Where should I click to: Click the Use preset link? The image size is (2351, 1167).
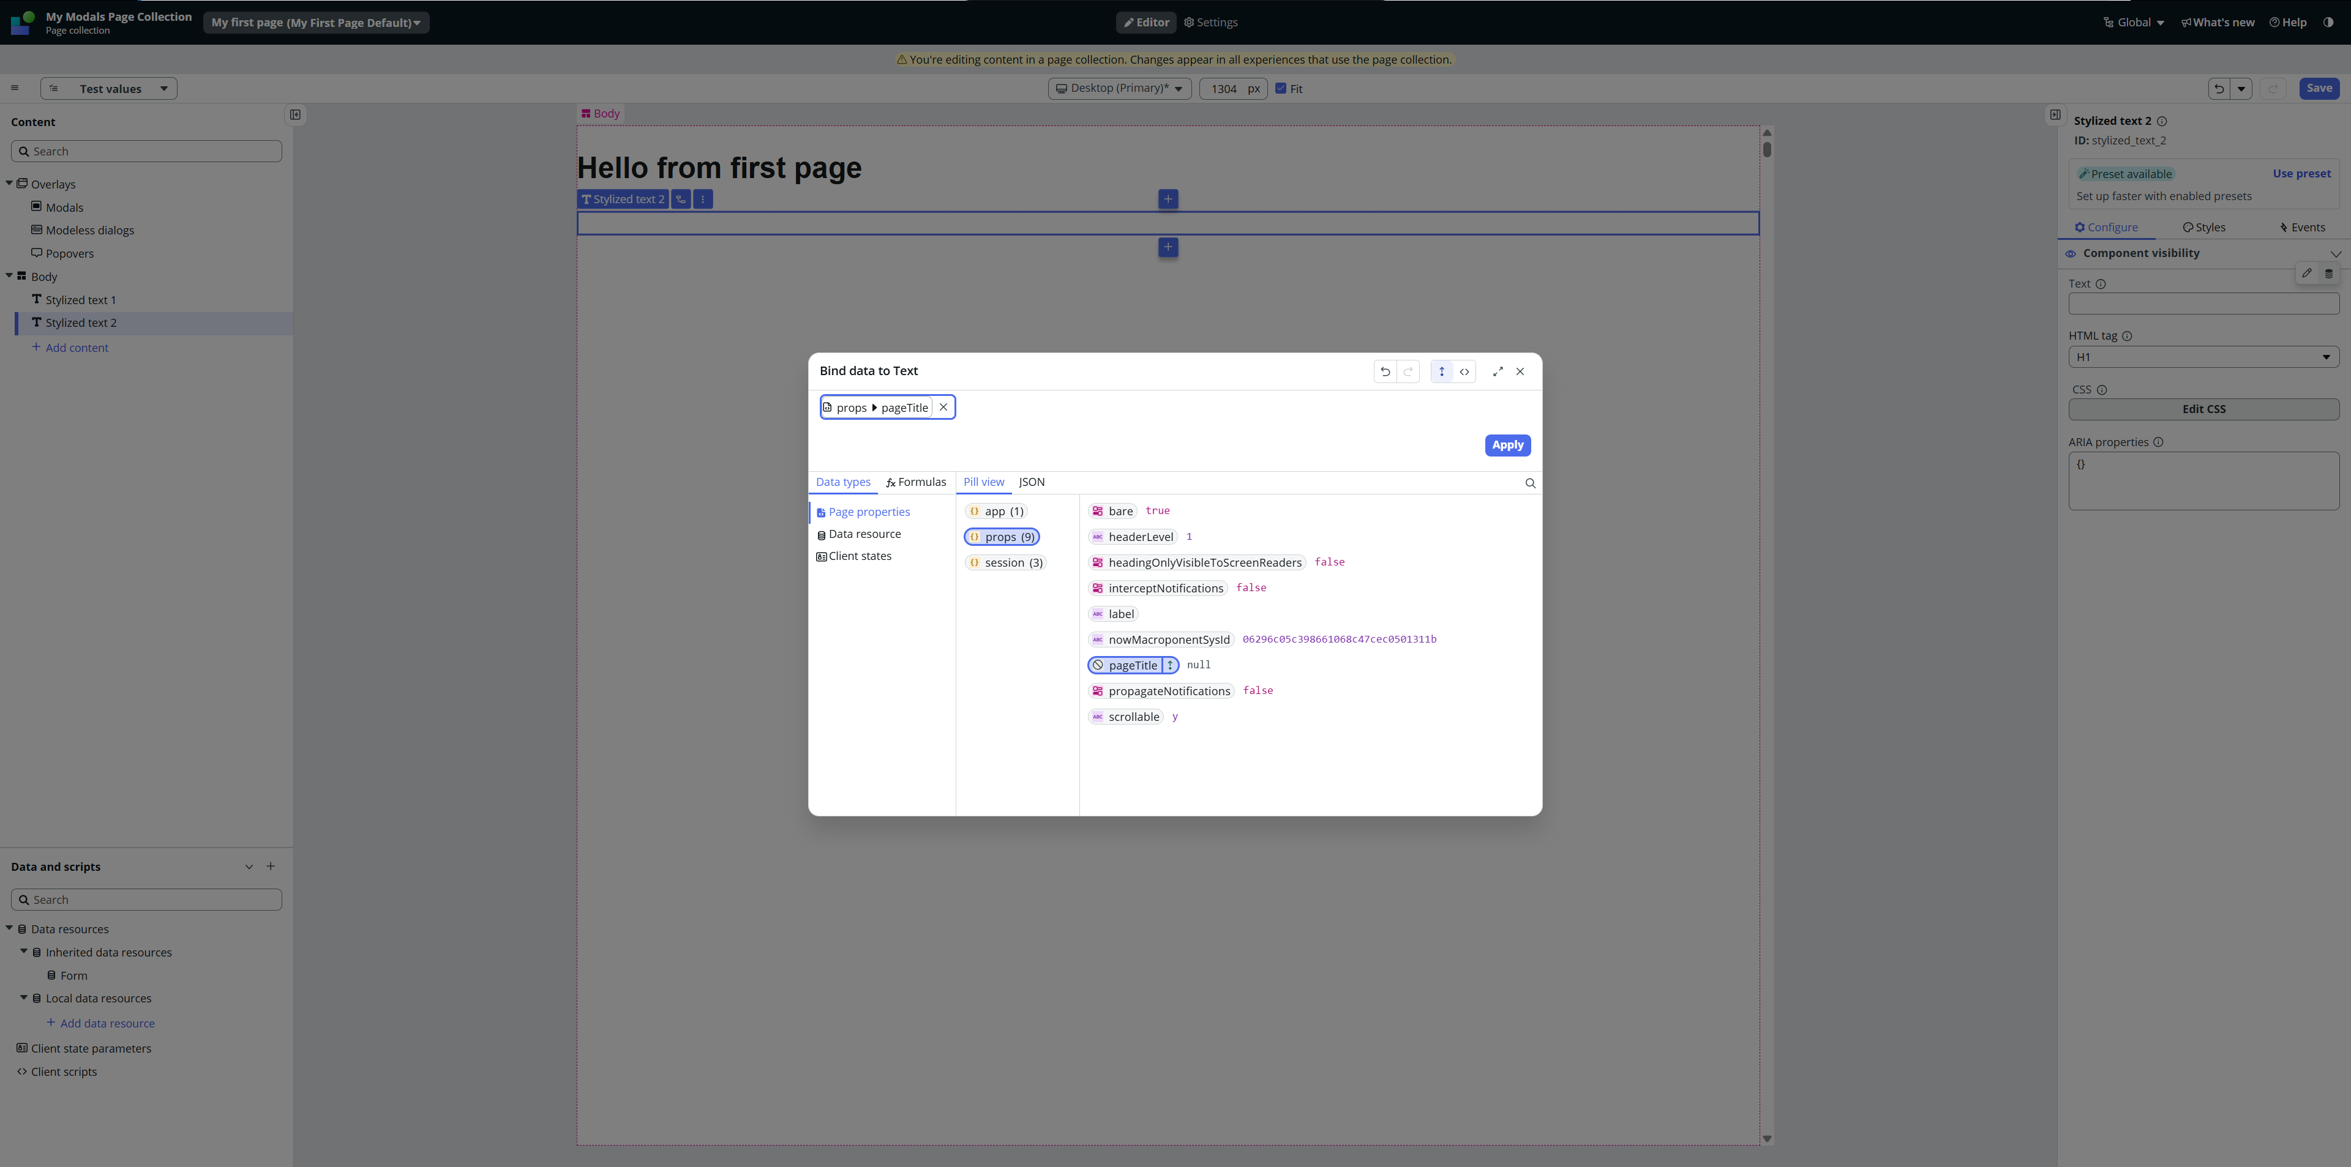tap(2301, 173)
